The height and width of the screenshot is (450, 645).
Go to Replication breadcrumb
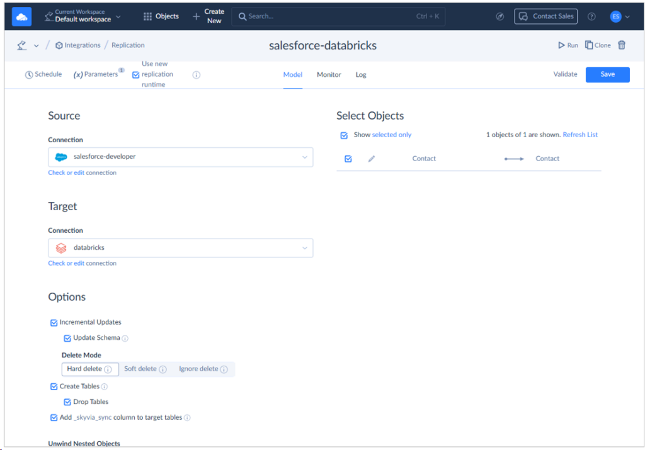point(128,45)
